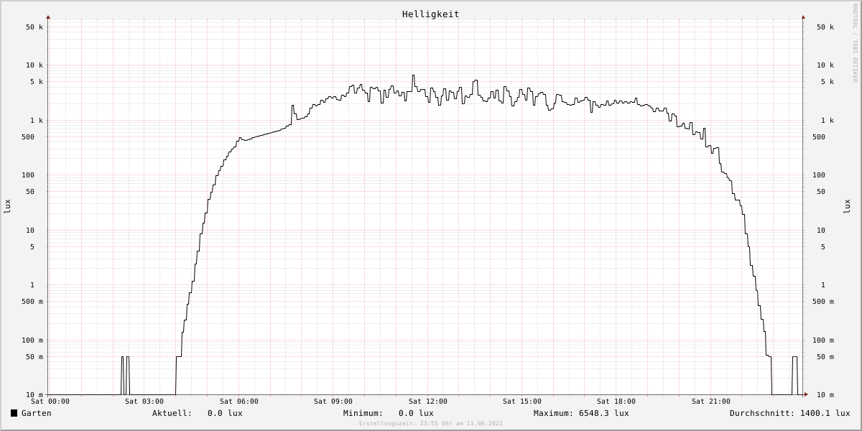Click the "Sat 15:00" time axis label
This screenshot has height=431, width=862.
(x=522, y=402)
